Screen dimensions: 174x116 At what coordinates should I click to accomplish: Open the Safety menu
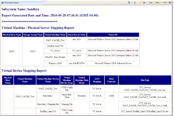click(158, 3)
